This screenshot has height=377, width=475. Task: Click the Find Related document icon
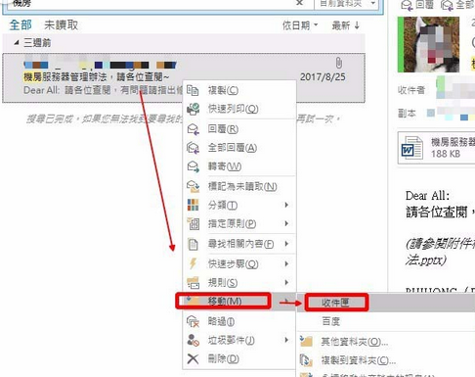193,244
